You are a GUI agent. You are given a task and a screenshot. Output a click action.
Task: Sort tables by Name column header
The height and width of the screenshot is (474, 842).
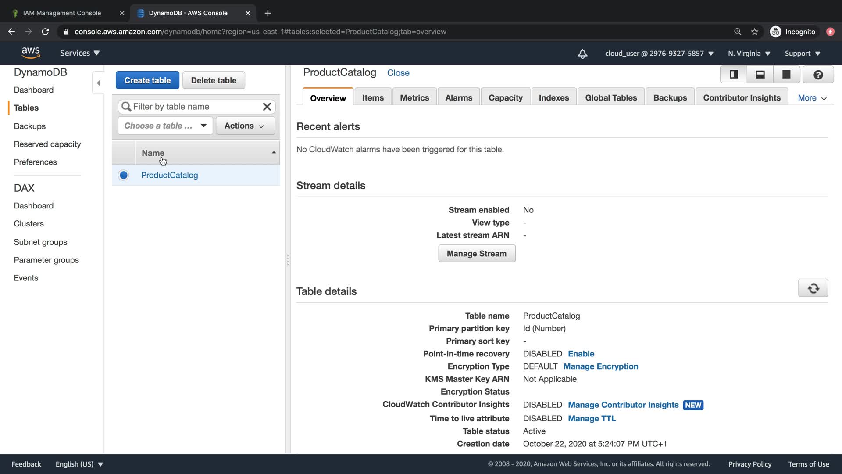click(x=153, y=153)
